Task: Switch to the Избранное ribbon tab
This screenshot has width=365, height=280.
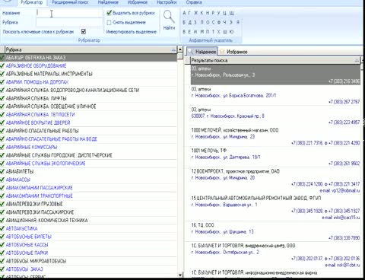Action: (x=138, y=2)
